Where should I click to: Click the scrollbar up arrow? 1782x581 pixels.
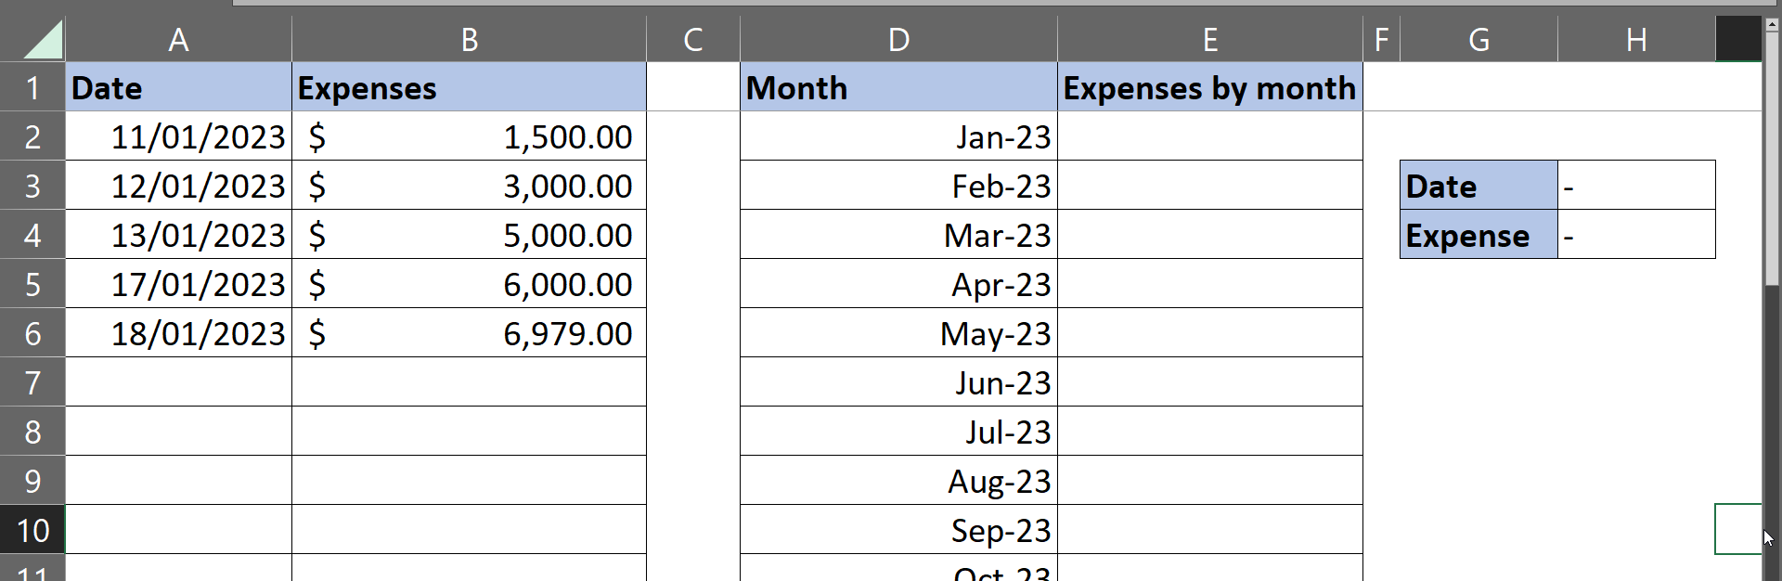coord(1771,23)
